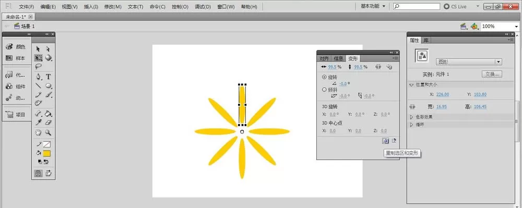Select the Line tool
The image size is (522, 208).
click(x=39, y=85)
